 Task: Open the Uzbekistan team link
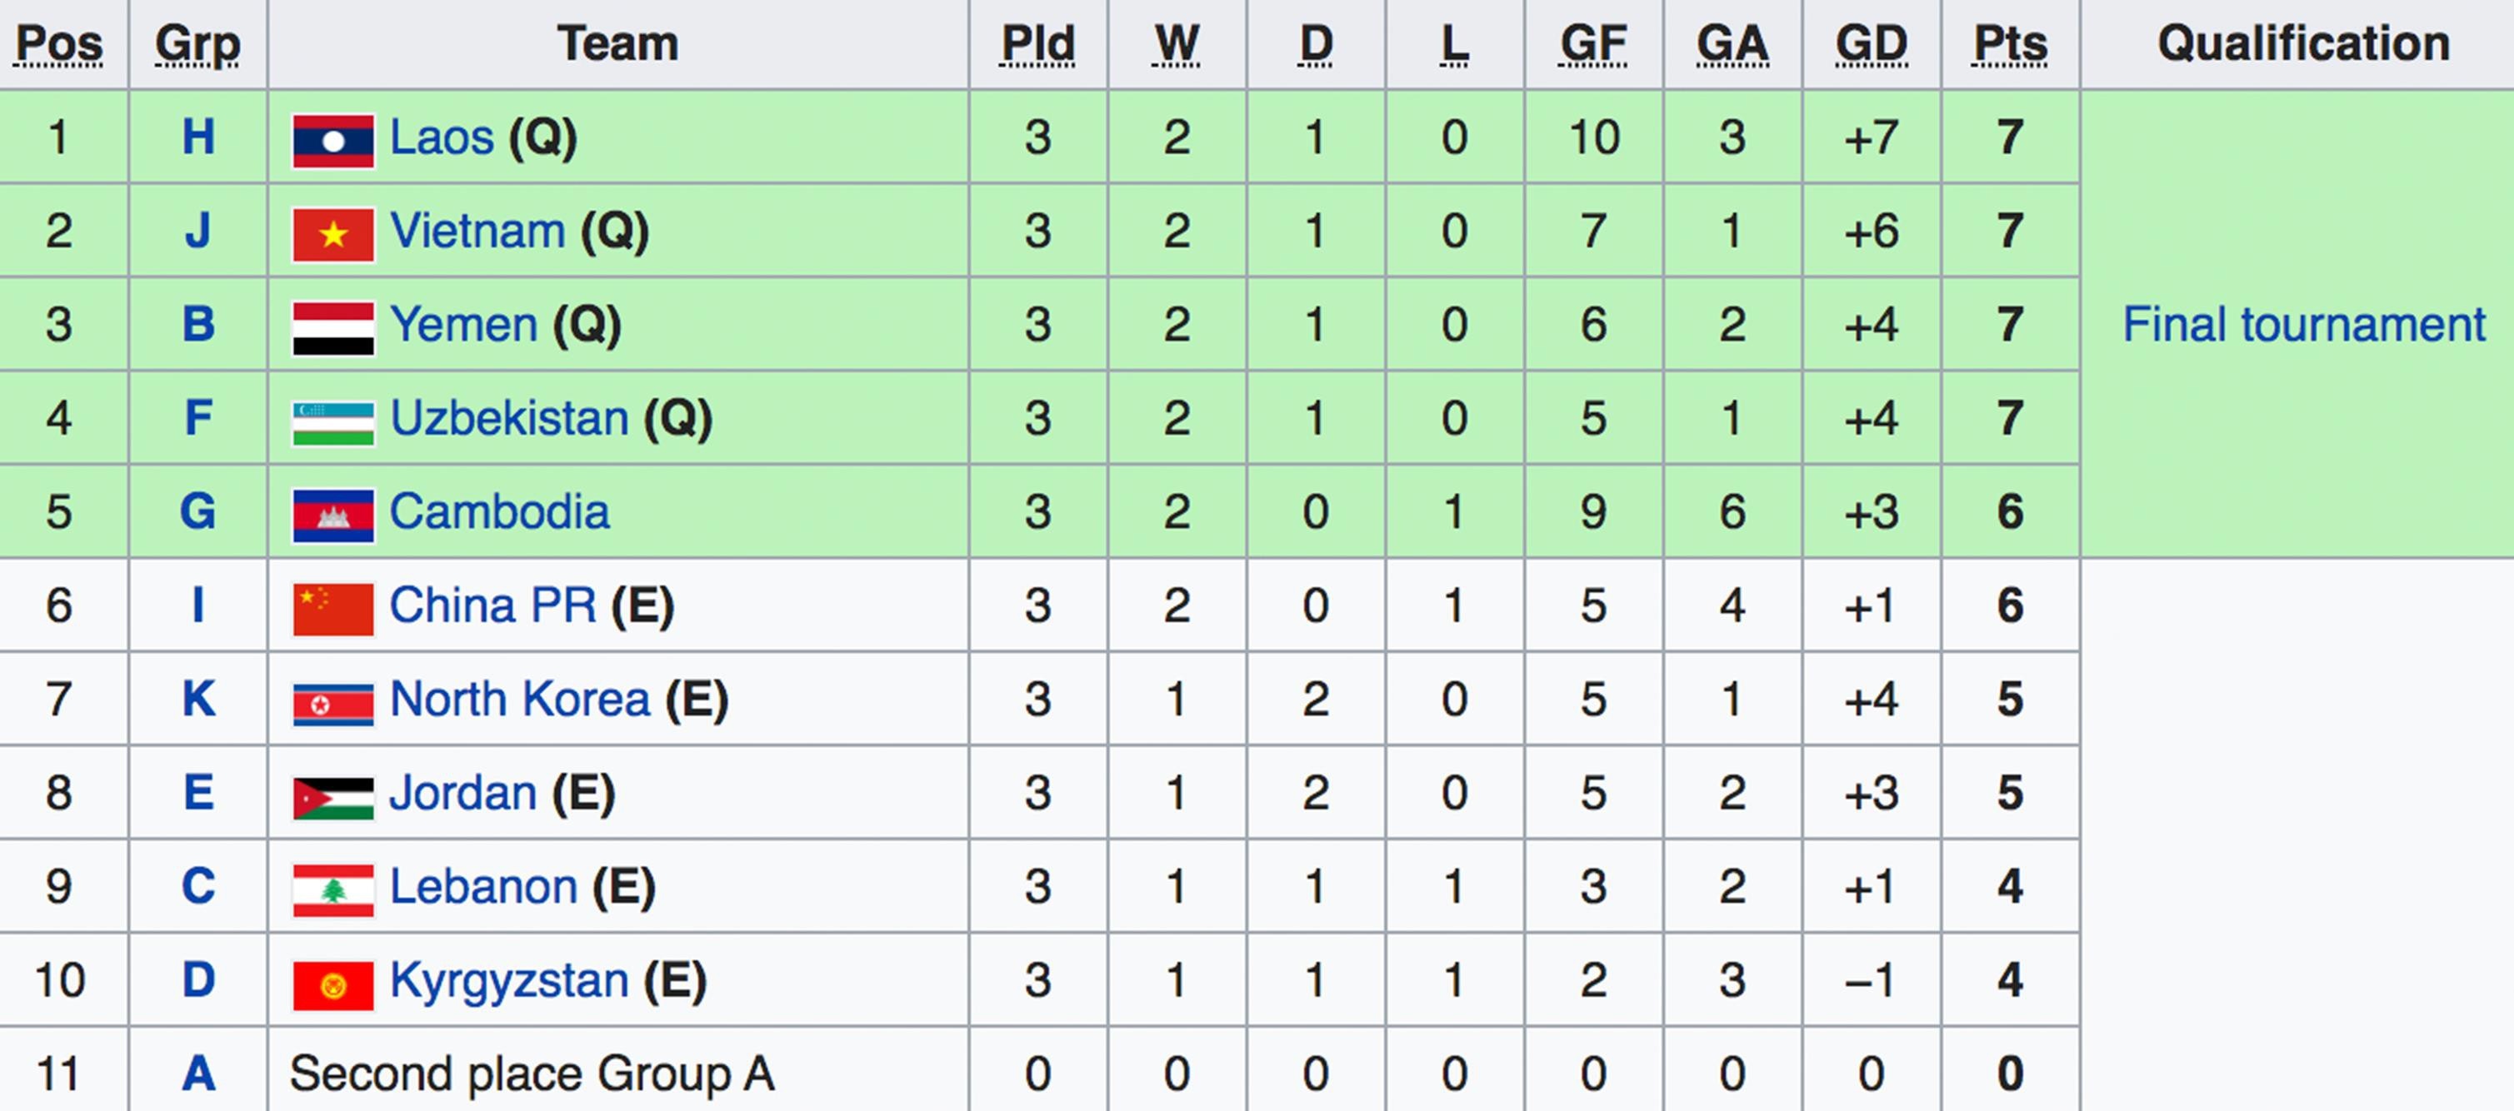coord(508,418)
